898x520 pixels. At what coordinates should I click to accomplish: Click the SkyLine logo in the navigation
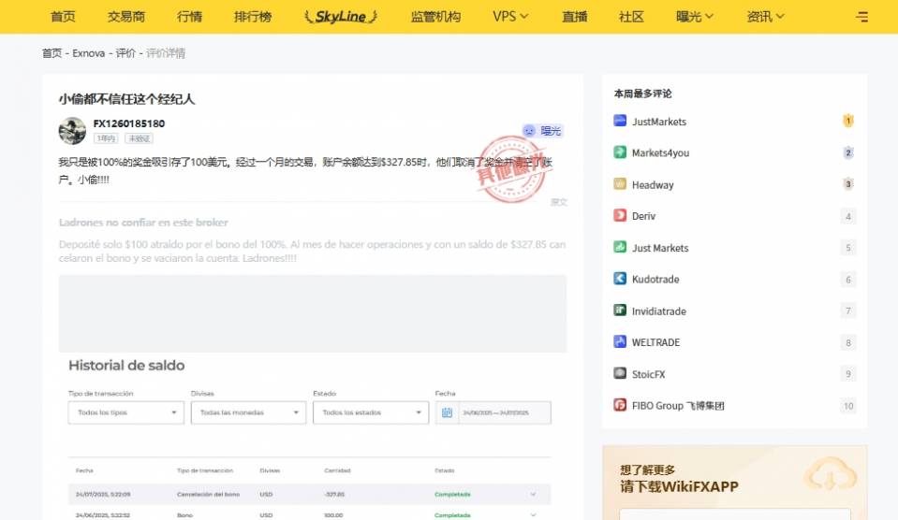(x=341, y=17)
